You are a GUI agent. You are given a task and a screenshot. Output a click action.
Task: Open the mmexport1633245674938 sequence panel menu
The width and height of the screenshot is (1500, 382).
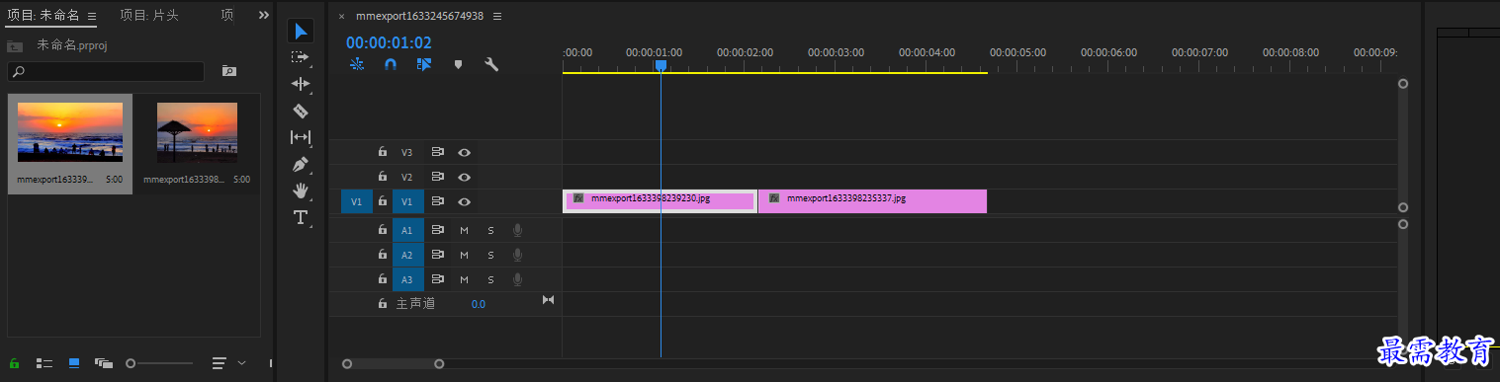click(x=497, y=16)
